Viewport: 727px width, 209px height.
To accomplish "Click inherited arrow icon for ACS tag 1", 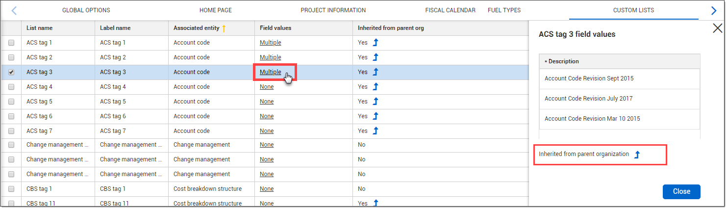I will click(x=376, y=43).
